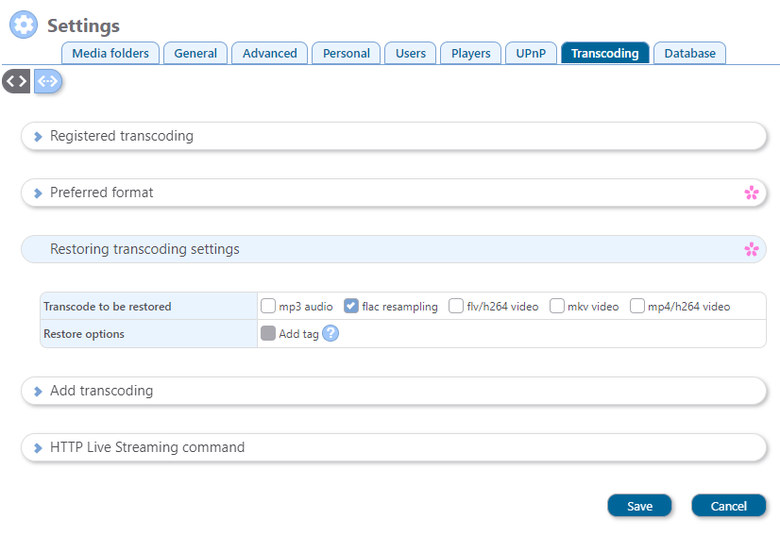Select the UPnP tab
Viewport: 780px width, 536px height.
pos(531,53)
